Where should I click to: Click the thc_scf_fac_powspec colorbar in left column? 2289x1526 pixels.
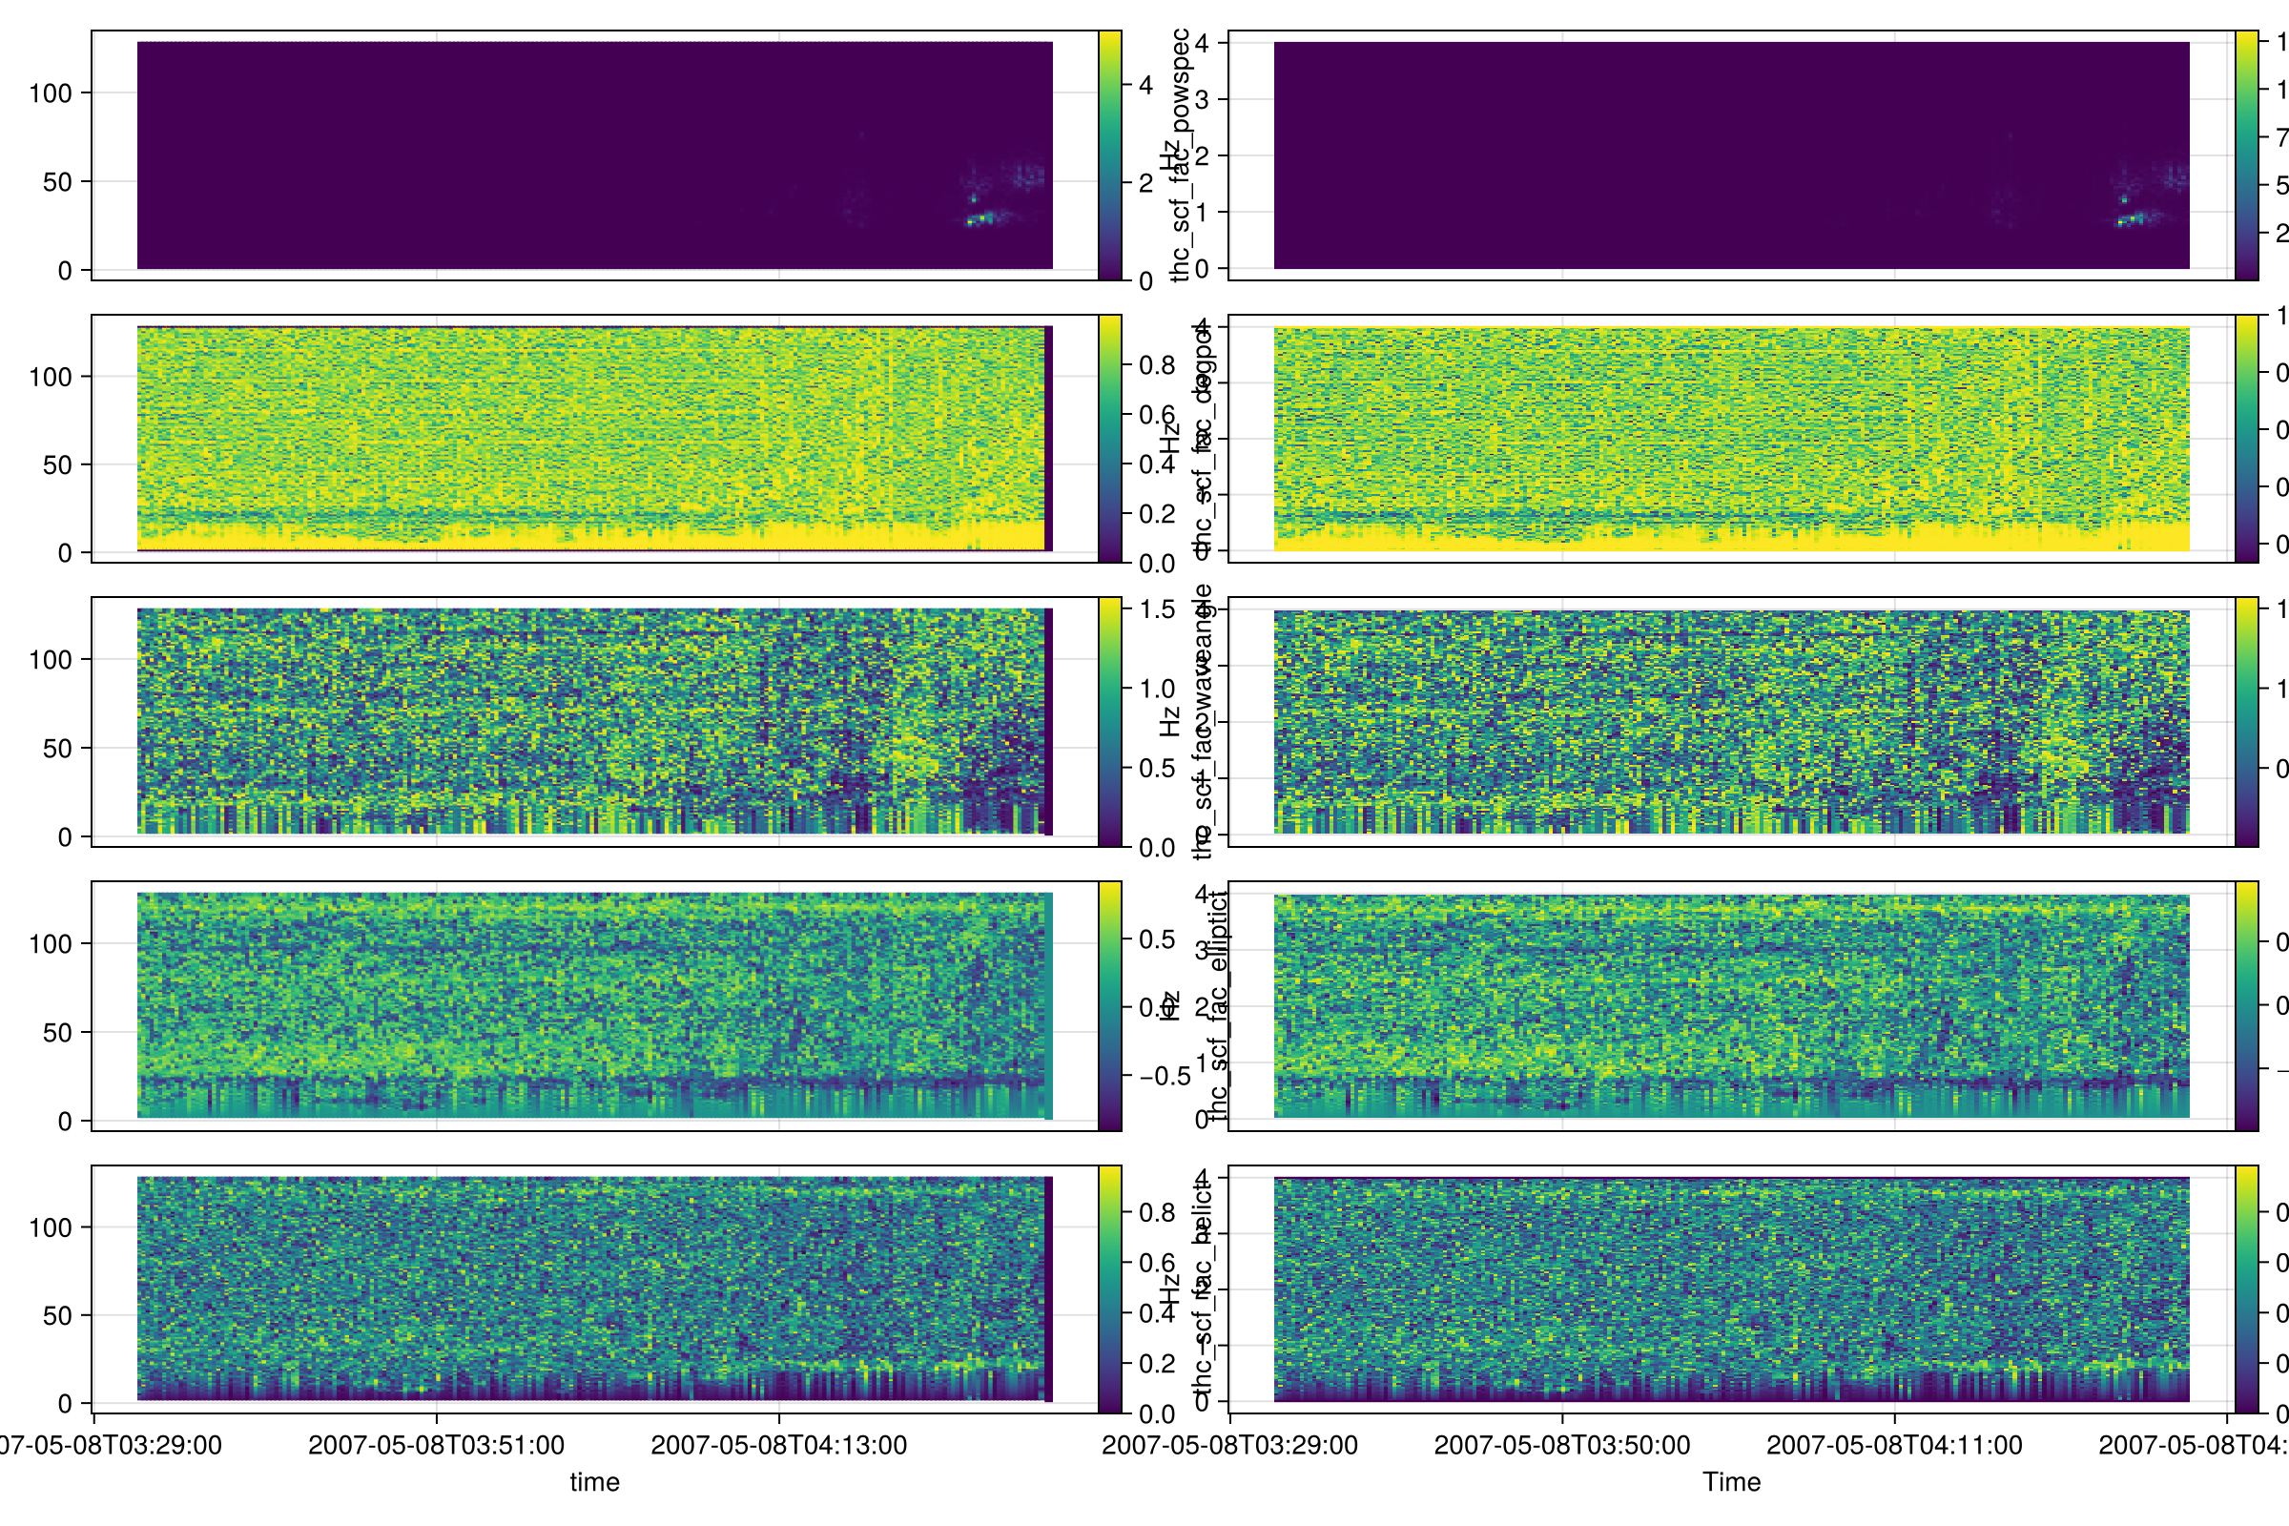(x=1109, y=155)
